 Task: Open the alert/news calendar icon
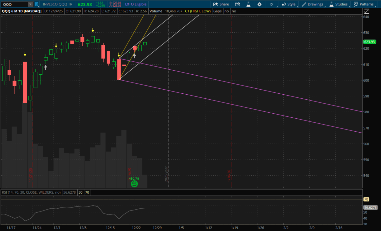click(237, 4)
